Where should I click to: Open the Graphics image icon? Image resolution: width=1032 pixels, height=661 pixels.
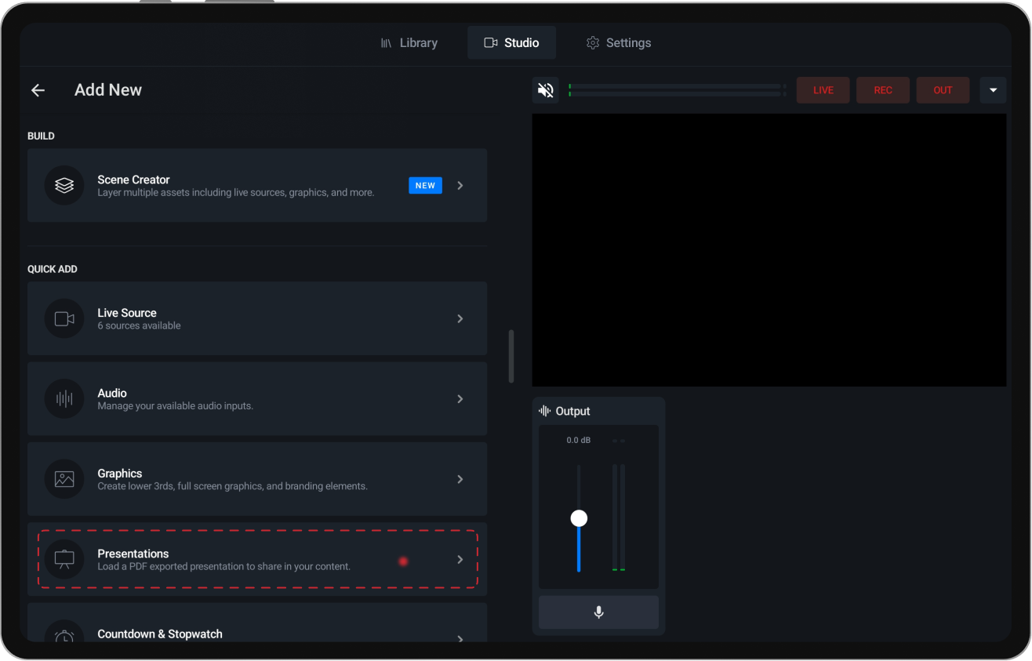64,478
